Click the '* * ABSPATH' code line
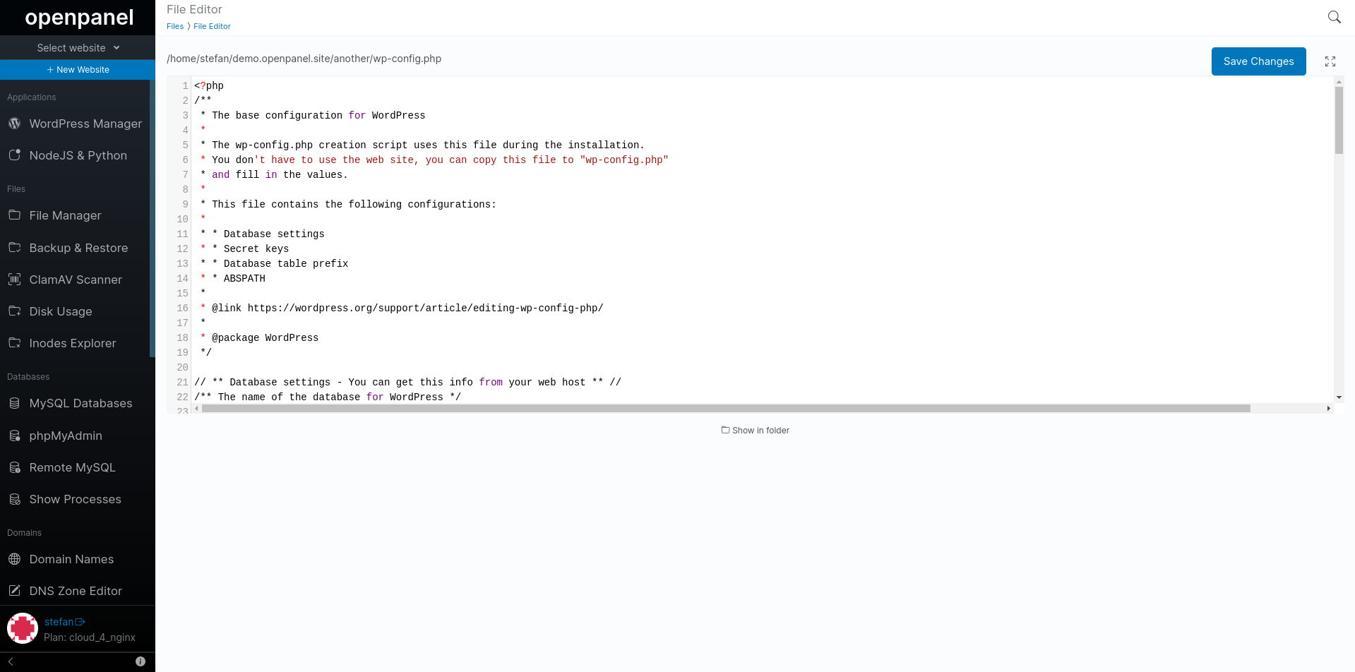This screenshot has height=672, width=1355. (x=233, y=278)
